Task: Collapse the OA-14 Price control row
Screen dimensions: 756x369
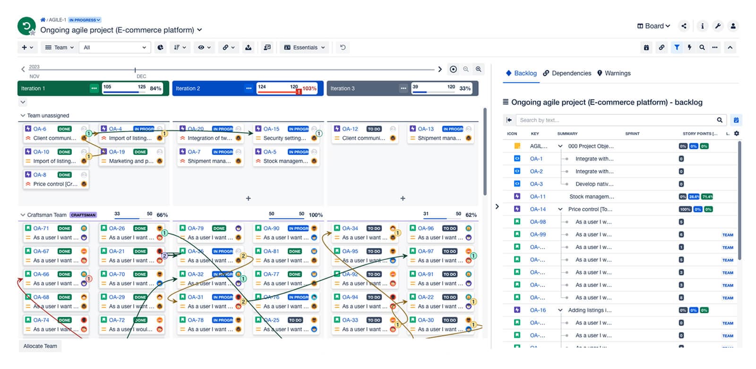Action: click(560, 209)
